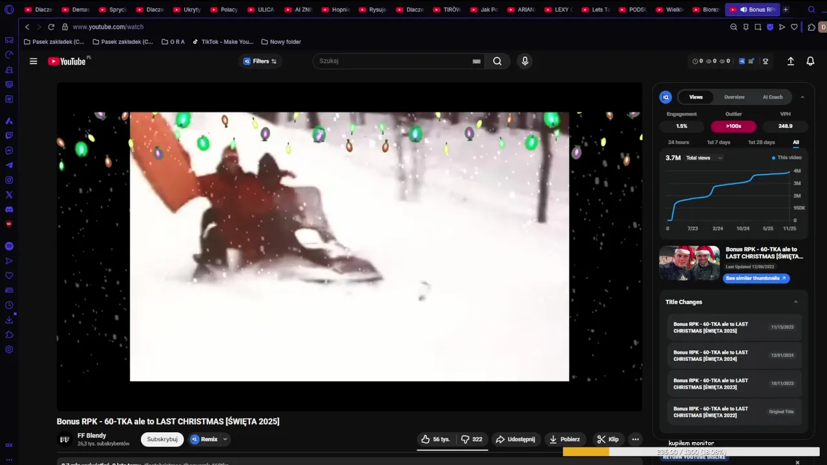827x465 pixels.
Task: Dislike the video (322)
Action: click(472, 439)
